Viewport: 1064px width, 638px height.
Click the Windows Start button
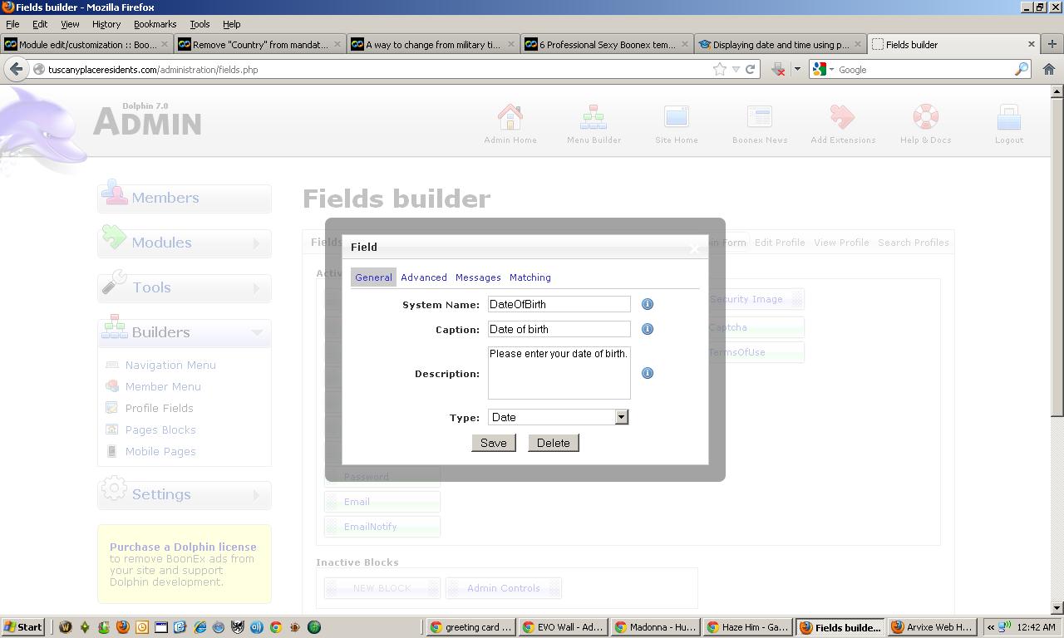23,627
